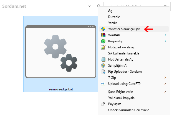
Task: Click the Not Defteri notepad icon
Action: pos(103,59)
